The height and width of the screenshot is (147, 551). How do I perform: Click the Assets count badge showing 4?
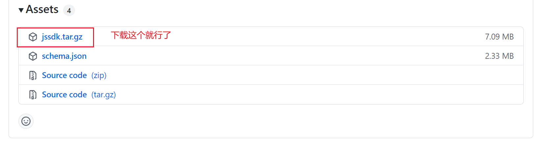(69, 10)
